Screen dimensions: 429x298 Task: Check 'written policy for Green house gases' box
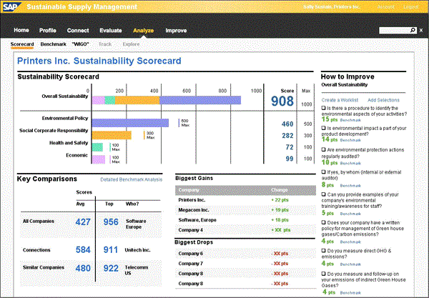click(x=324, y=222)
